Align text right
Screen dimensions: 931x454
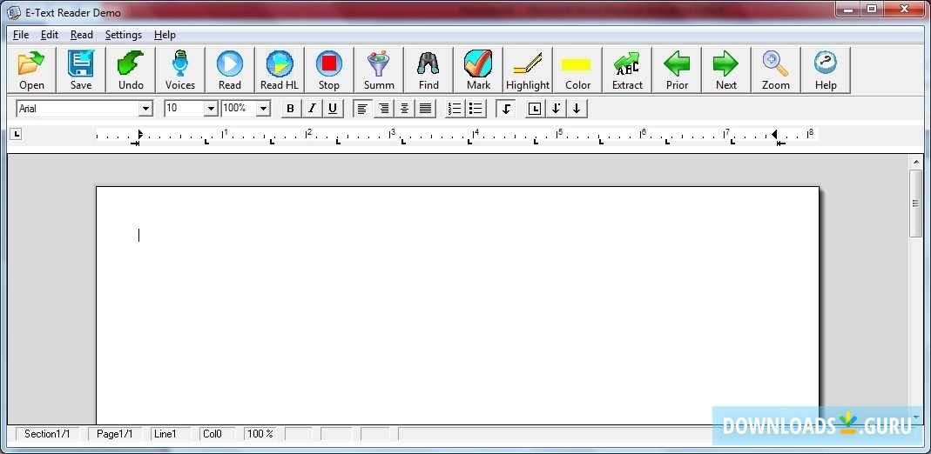click(x=383, y=109)
